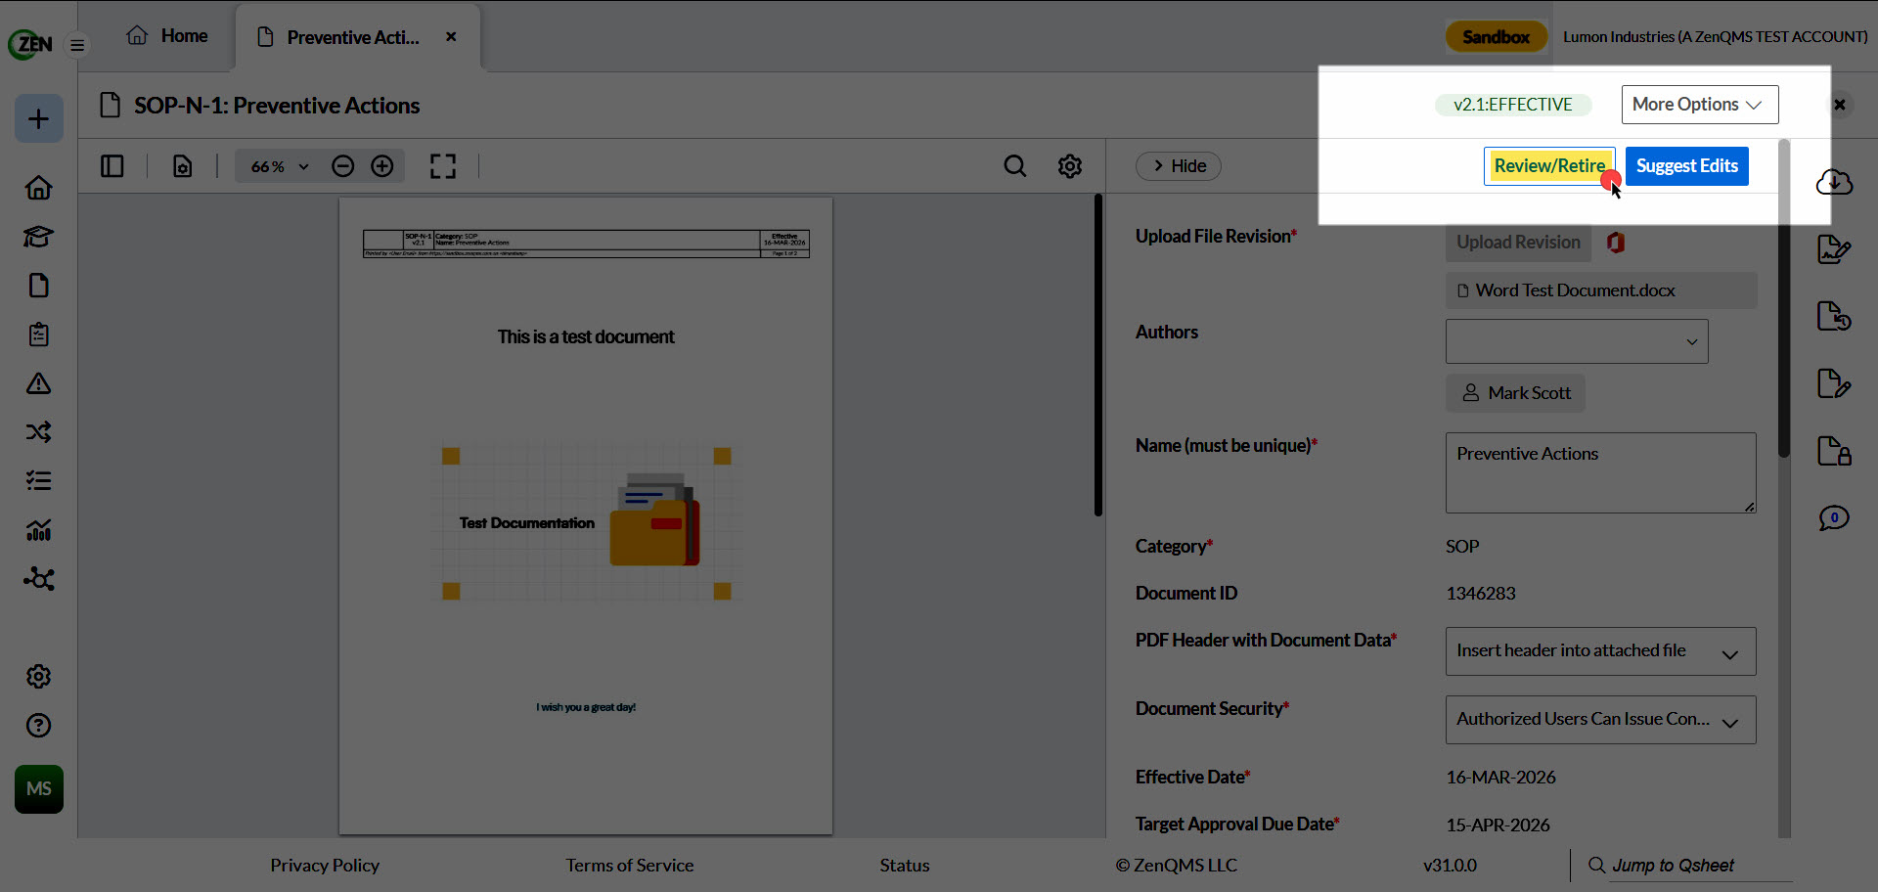Click the Name field containing Preventive Actions
The height and width of the screenshot is (892, 1878).
coord(1600,473)
